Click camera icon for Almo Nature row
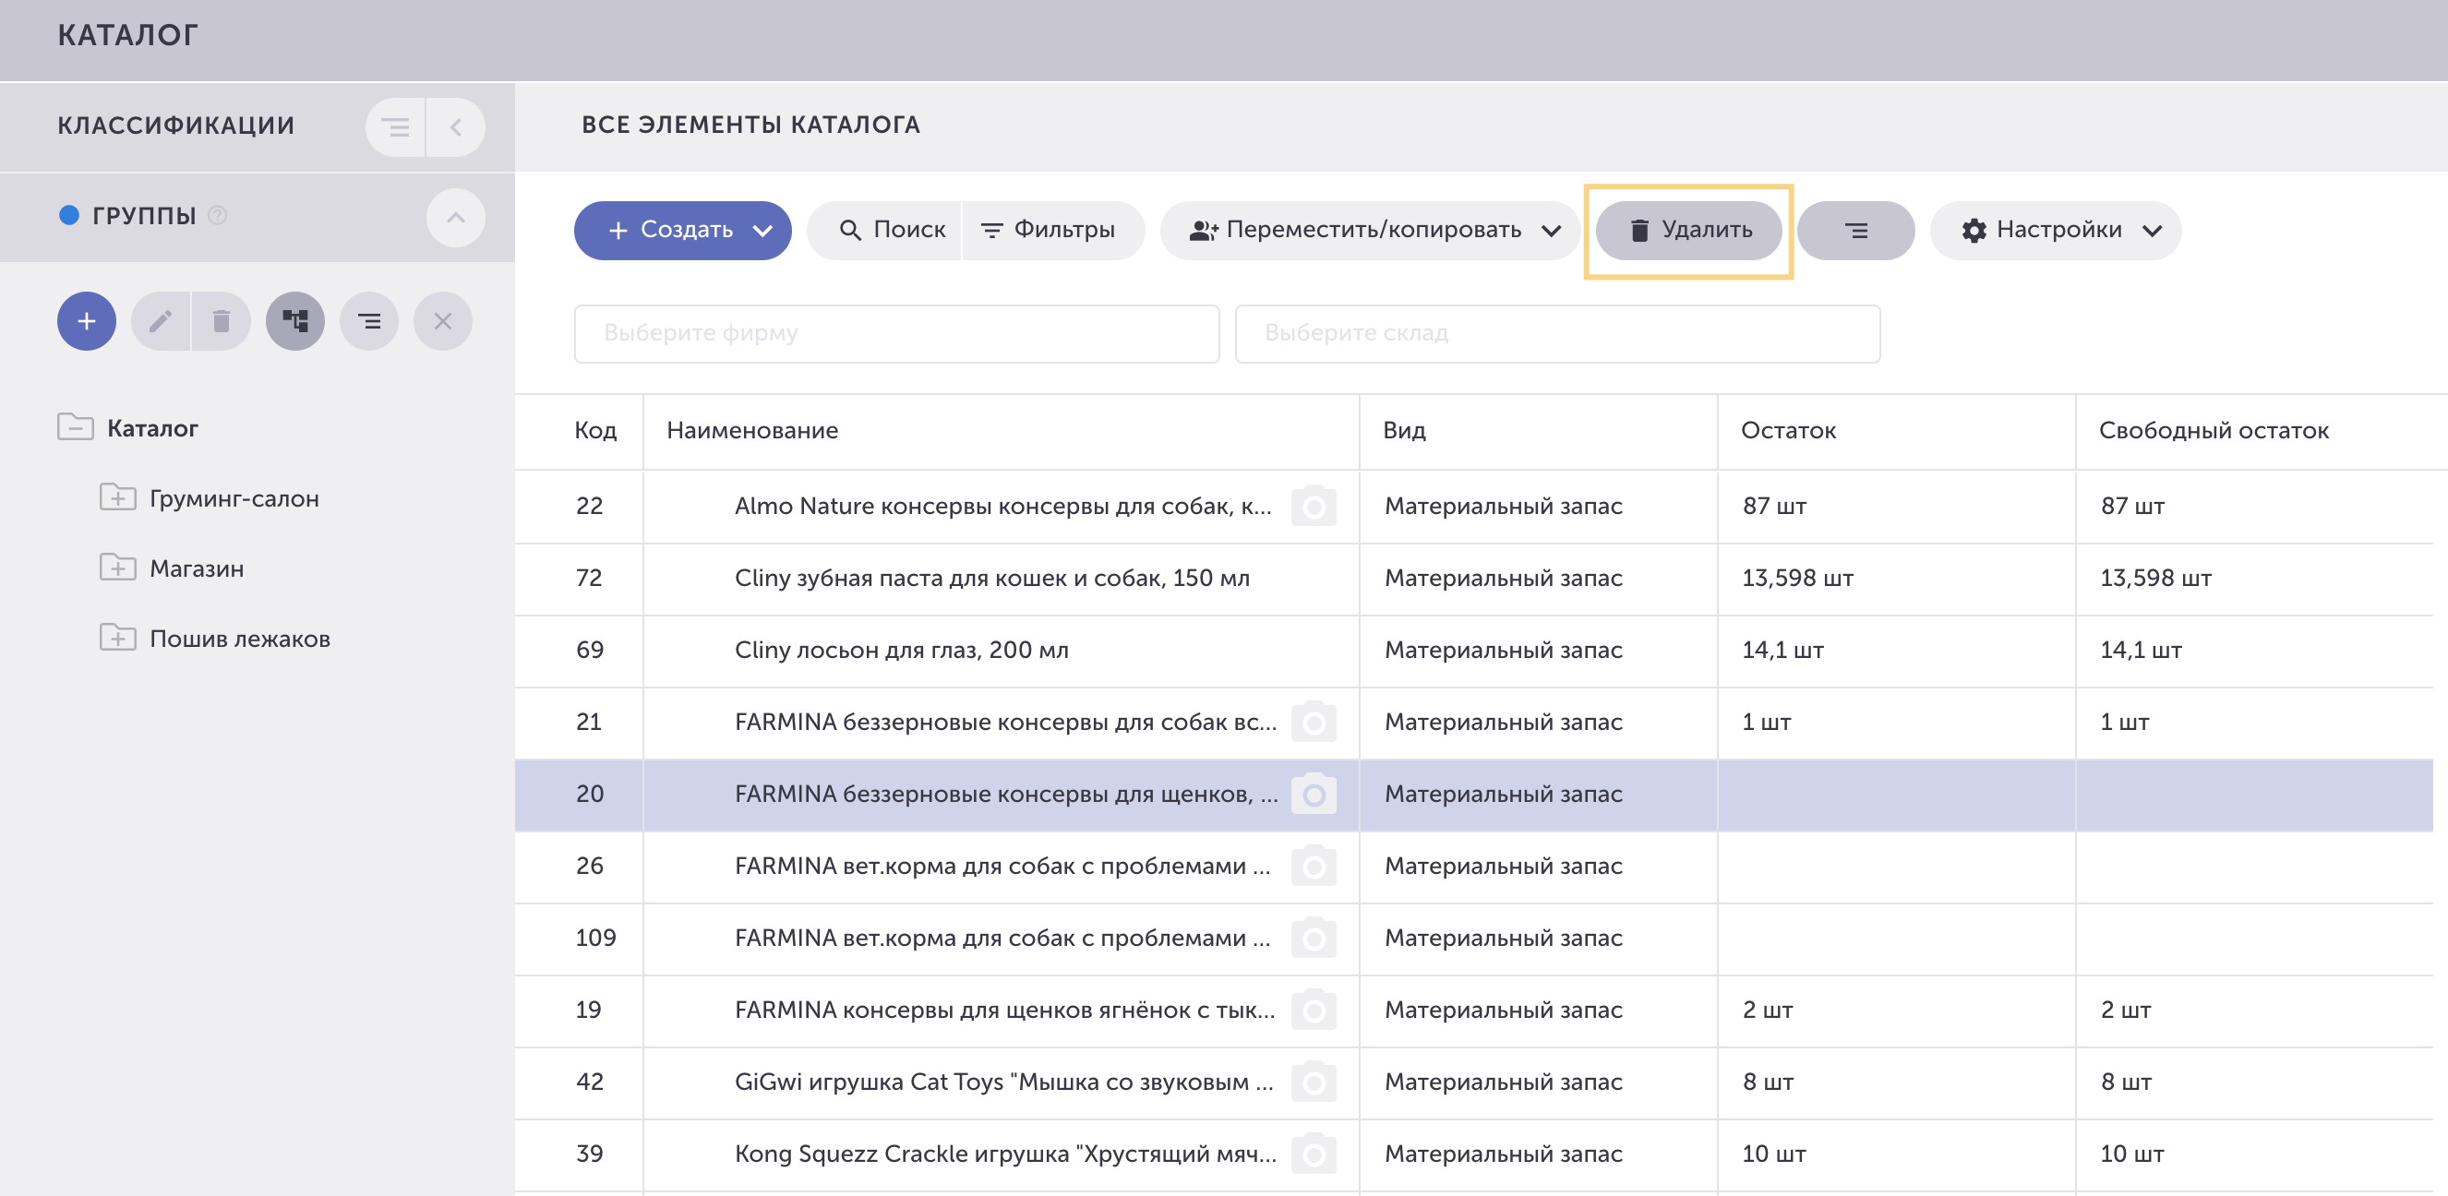This screenshot has width=2448, height=1196. [x=1314, y=507]
